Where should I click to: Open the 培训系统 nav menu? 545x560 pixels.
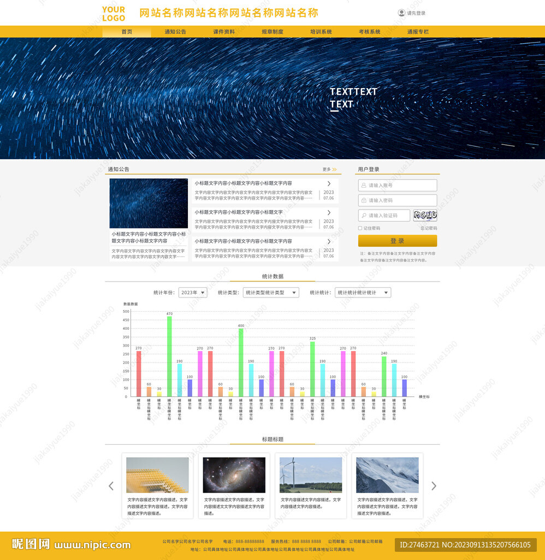(321, 31)
